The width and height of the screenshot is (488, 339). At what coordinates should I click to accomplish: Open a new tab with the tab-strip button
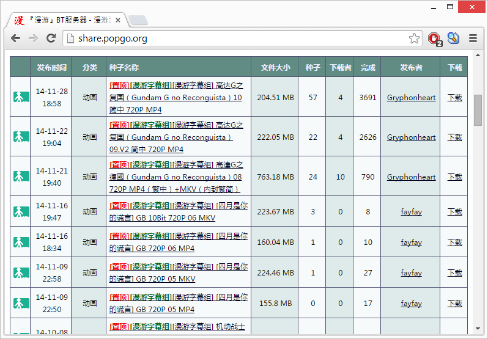coord(138,21)
